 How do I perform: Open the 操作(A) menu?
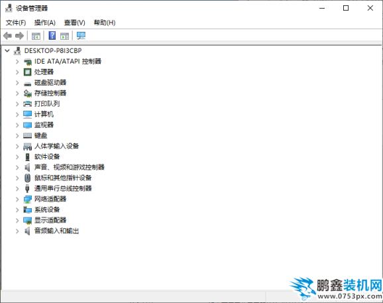tap(45, 23)
